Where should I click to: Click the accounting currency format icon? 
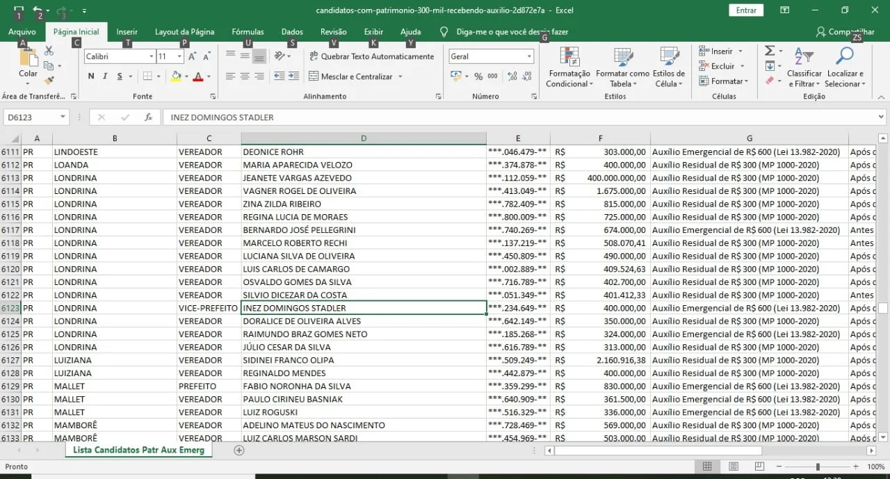[456, 76]
